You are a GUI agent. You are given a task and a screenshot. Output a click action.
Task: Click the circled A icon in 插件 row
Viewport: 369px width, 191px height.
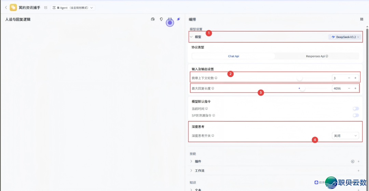353,161
